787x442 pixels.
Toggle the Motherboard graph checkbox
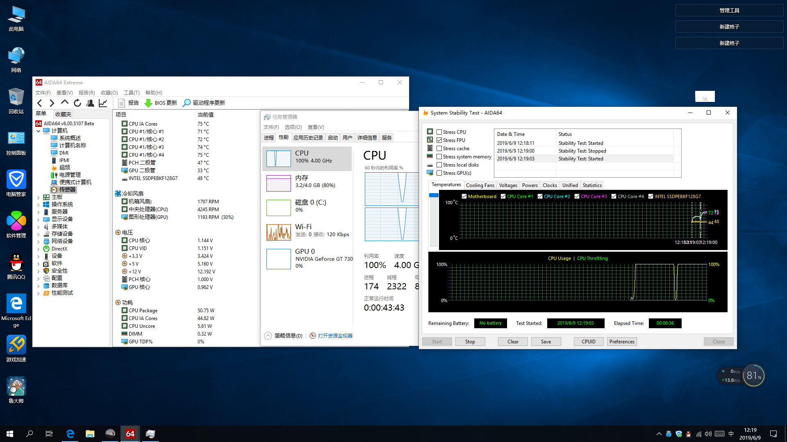click(464, 196)
